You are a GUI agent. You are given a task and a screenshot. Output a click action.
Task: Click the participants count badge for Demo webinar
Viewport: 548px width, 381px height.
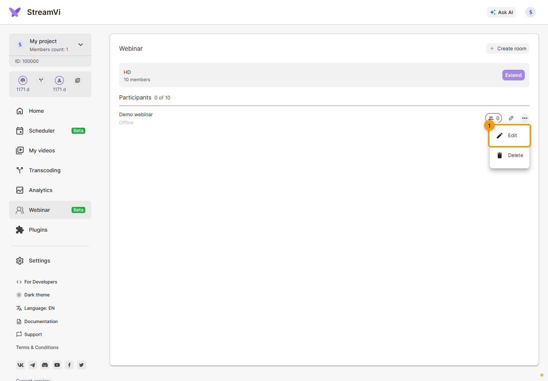[x=494, y=118]
